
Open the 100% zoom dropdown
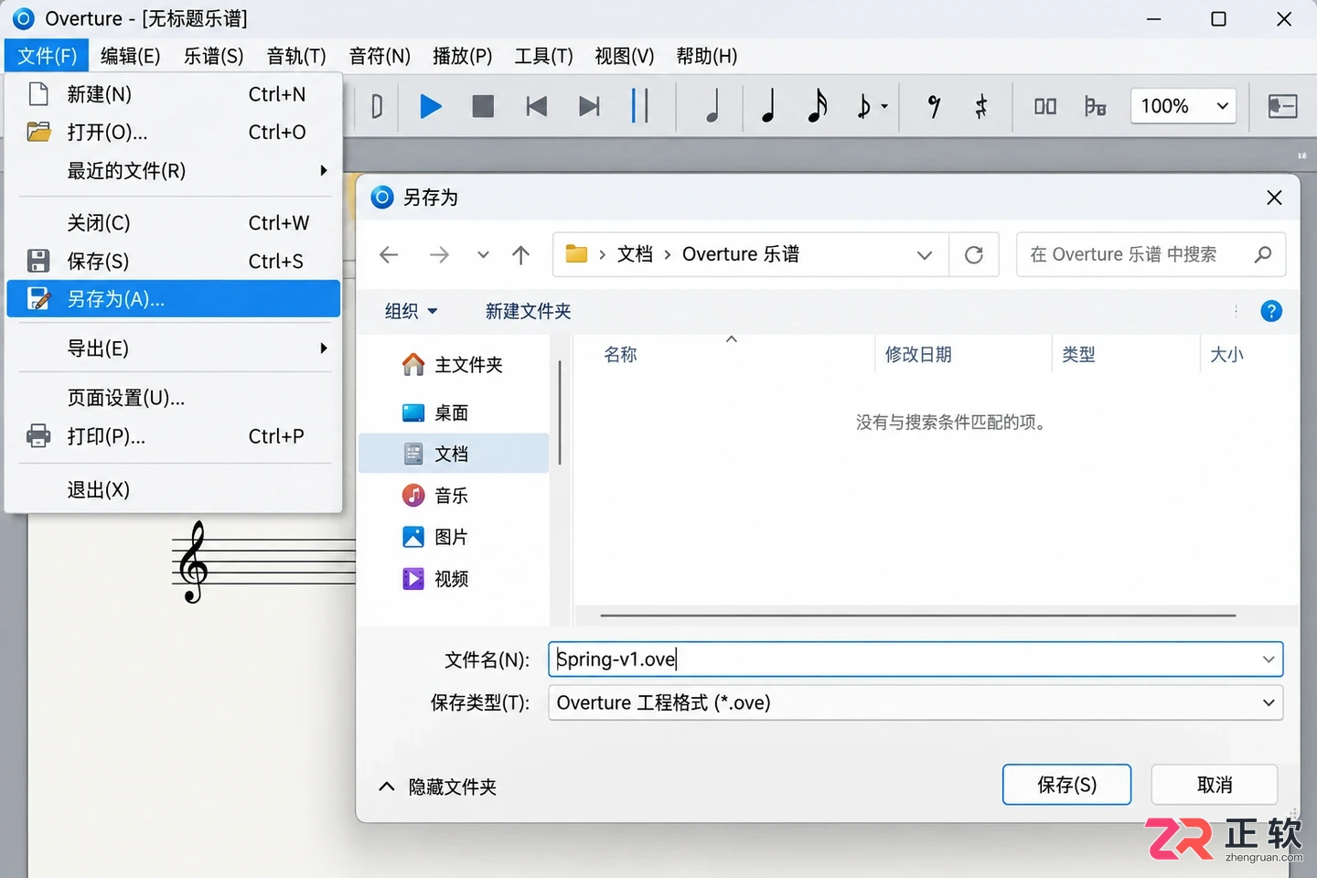(1183, 106)
